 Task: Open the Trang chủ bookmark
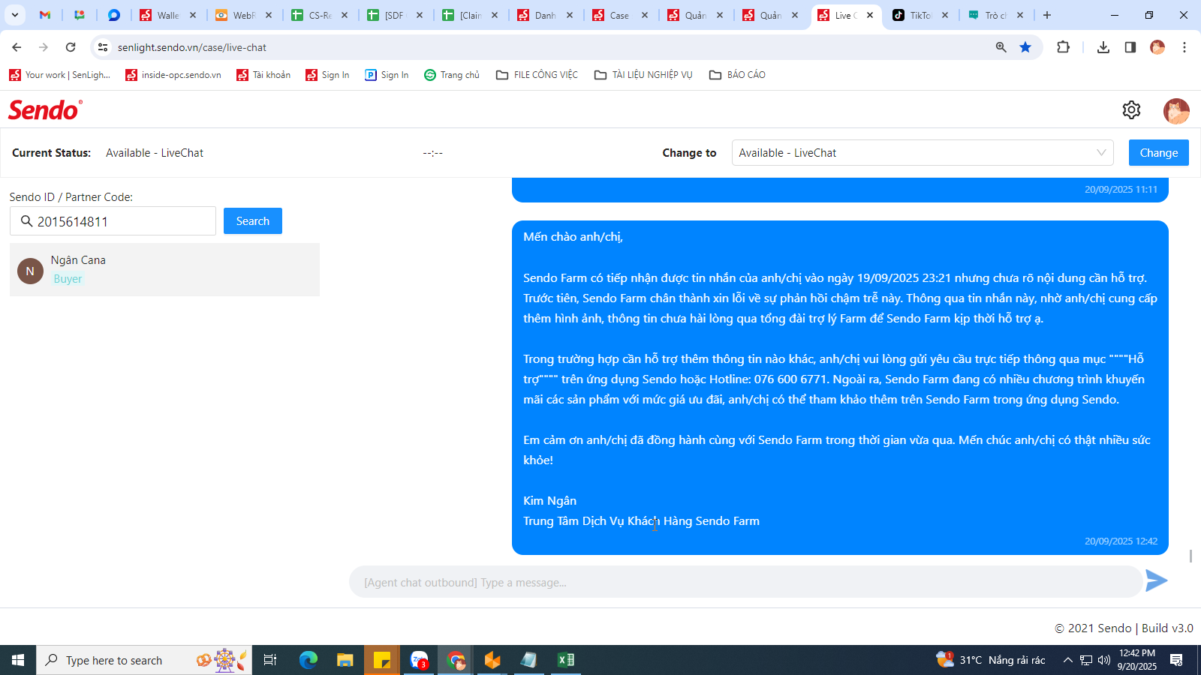[452, 75]
